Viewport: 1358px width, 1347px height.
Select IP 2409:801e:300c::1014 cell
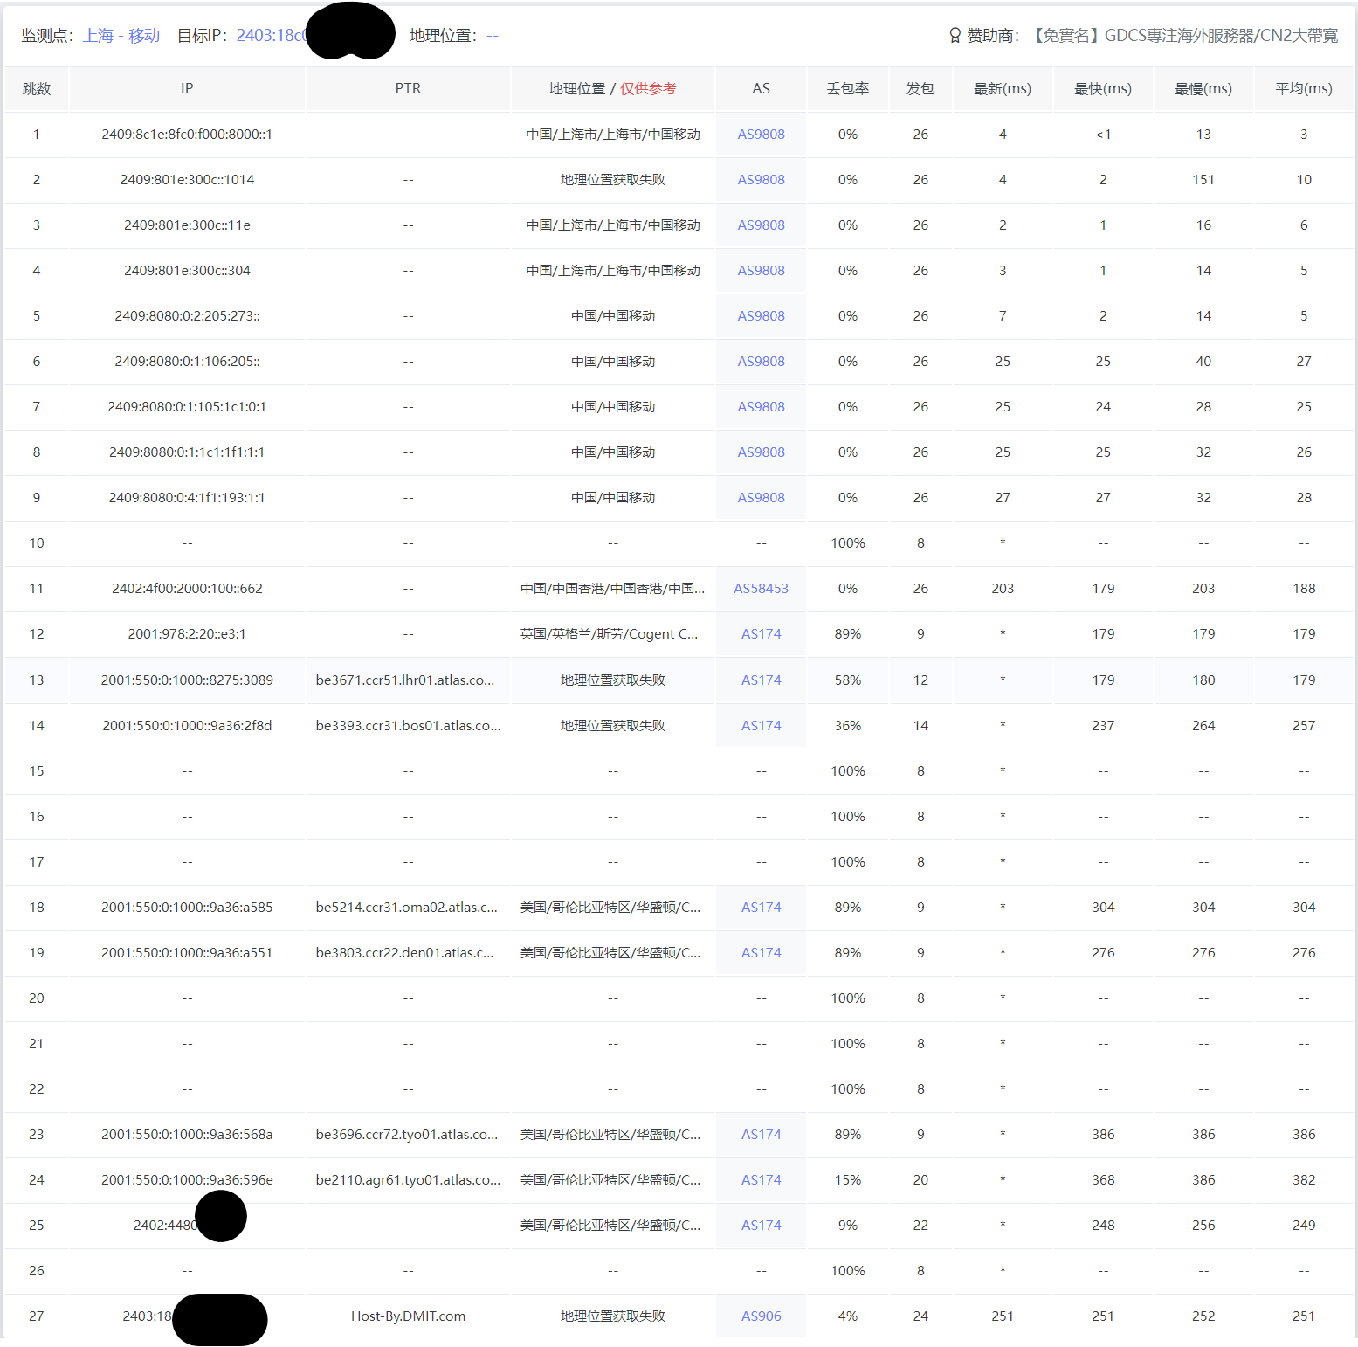[187, 180]
